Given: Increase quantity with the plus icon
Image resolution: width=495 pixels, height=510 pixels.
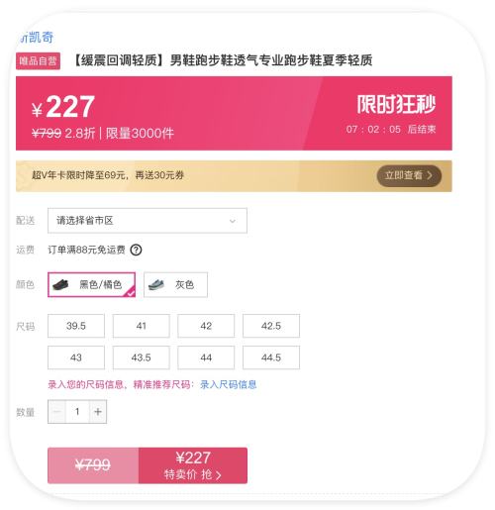Looking at the screenshot, I should pyautogui.click(x=98, y=412).
